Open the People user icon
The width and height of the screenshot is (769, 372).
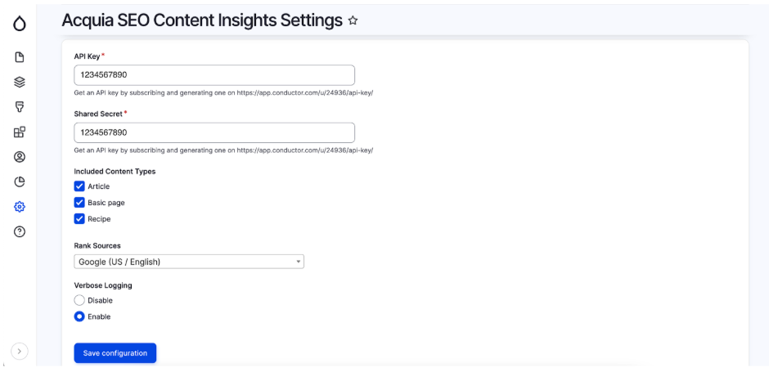[x=20, y=157]
